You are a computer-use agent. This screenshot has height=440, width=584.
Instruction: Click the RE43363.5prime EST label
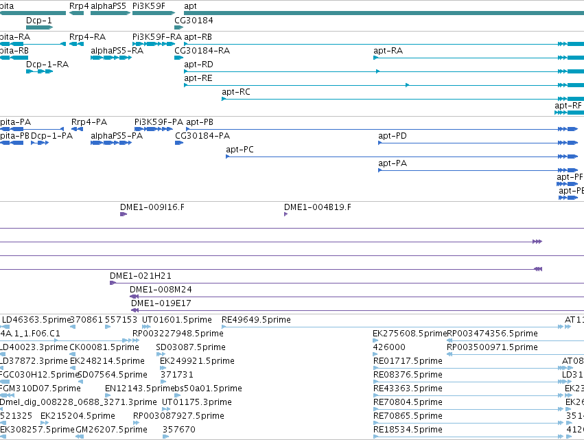408,389
